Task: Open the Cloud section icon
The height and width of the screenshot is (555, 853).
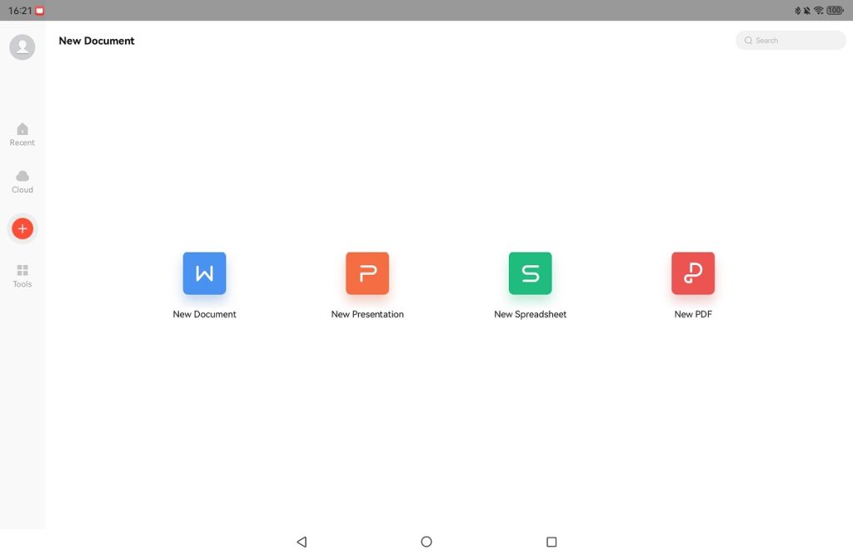Action: point(22,176)
